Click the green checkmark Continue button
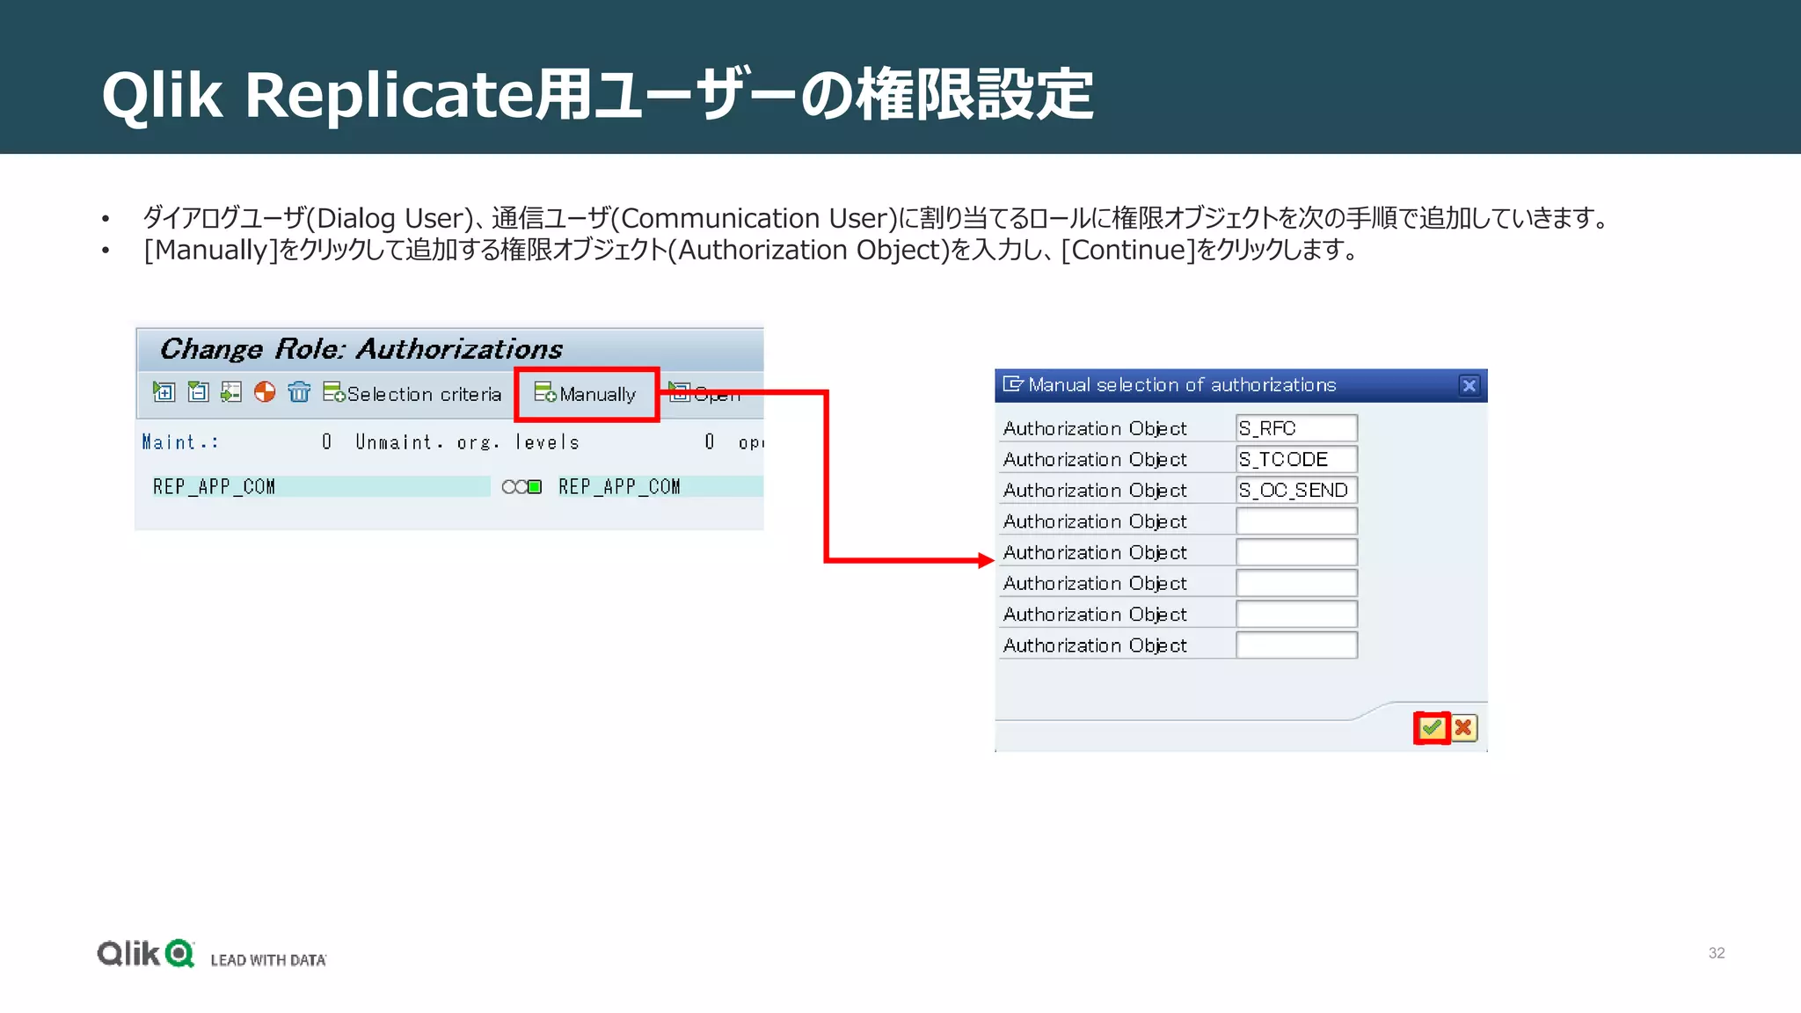Screen dimensions: 1801x1013 1432,728
